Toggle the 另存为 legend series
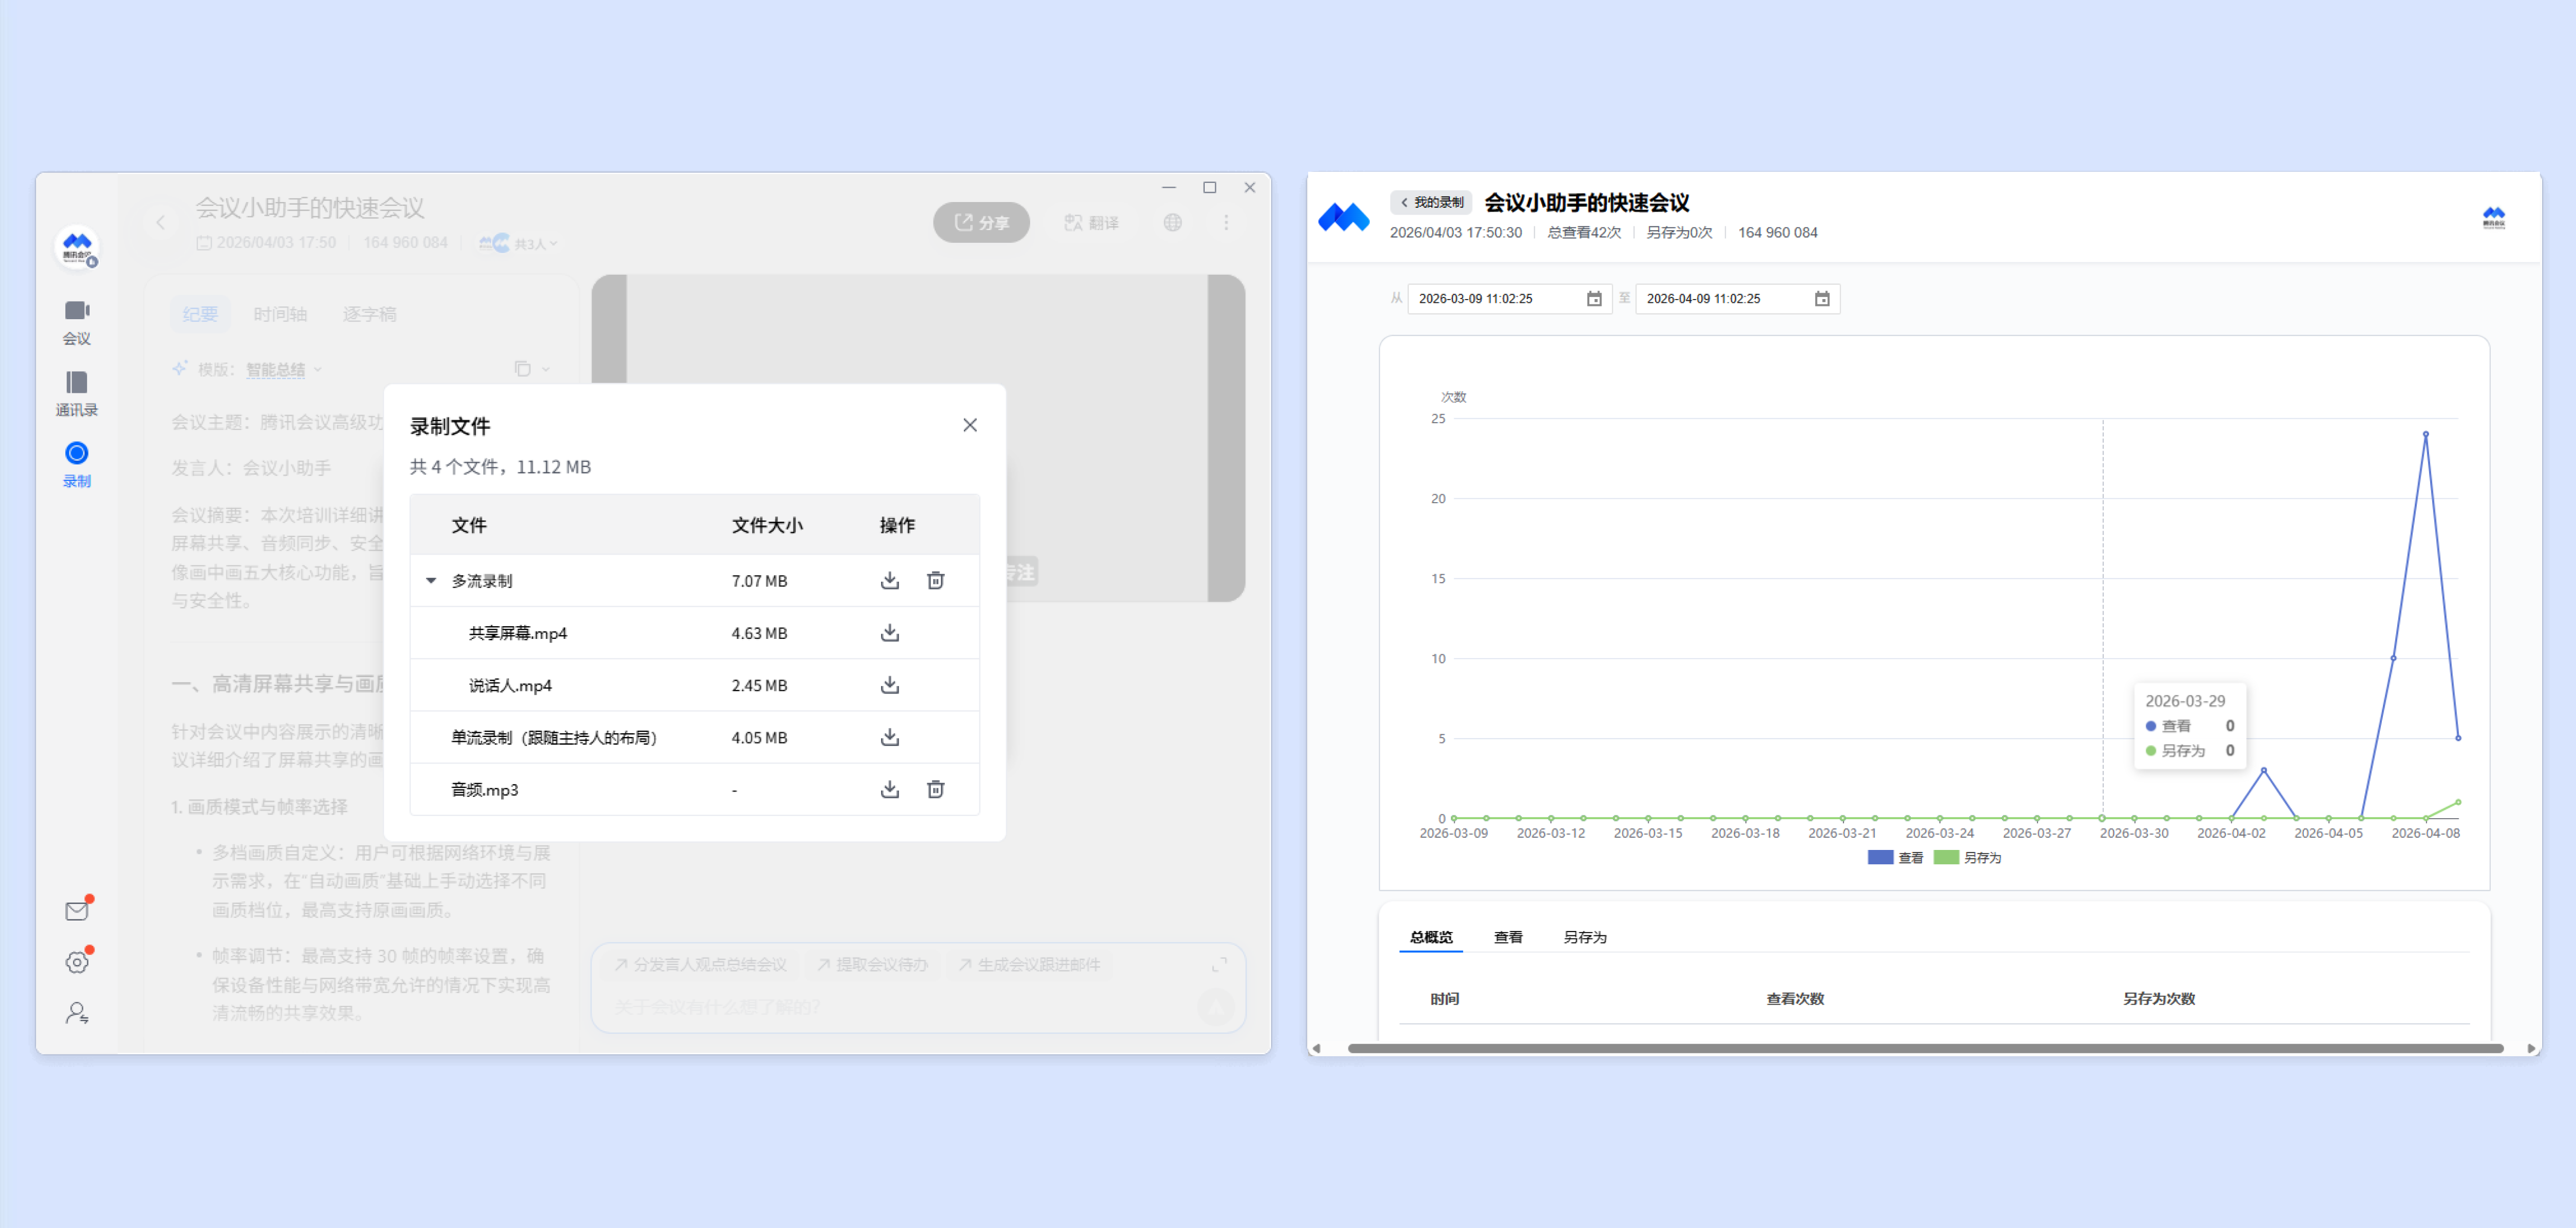 pos(1967,857)
